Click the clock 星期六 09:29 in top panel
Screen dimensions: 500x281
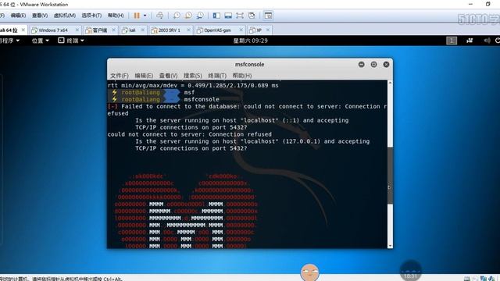[x=250, y=41]
